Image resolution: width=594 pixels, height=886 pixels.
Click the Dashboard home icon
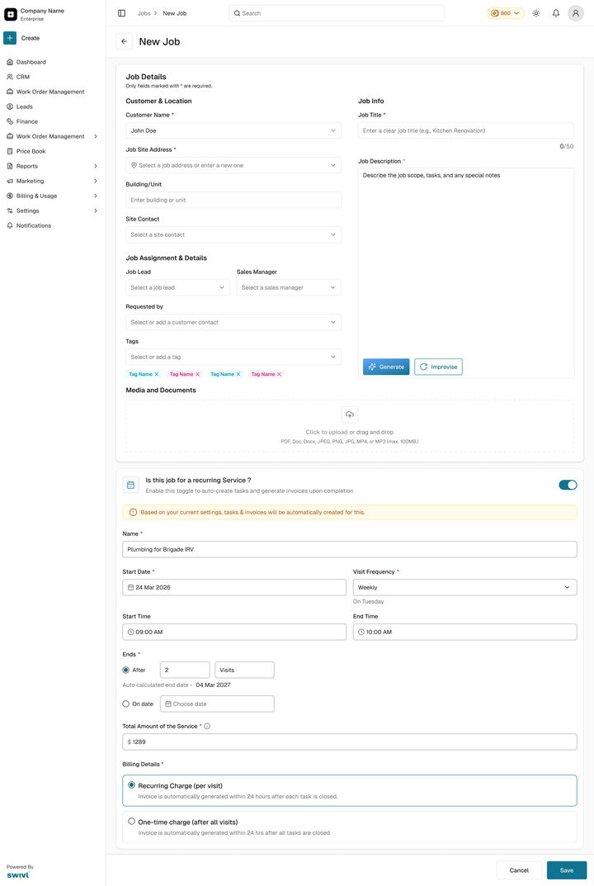pyautogui.click(x=10, y=62)
